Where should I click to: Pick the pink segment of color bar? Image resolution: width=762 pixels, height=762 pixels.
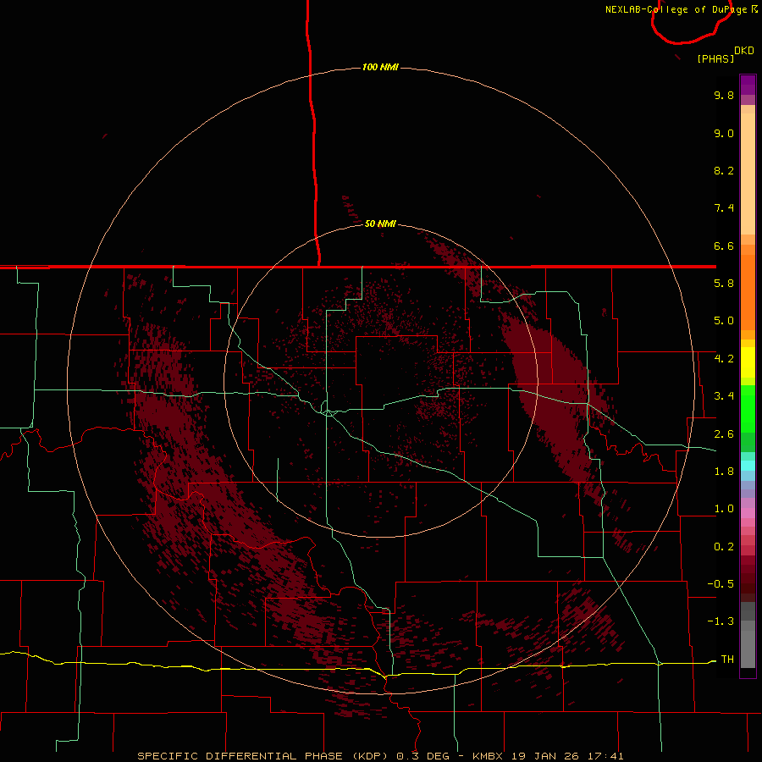(x=748, y=513)
